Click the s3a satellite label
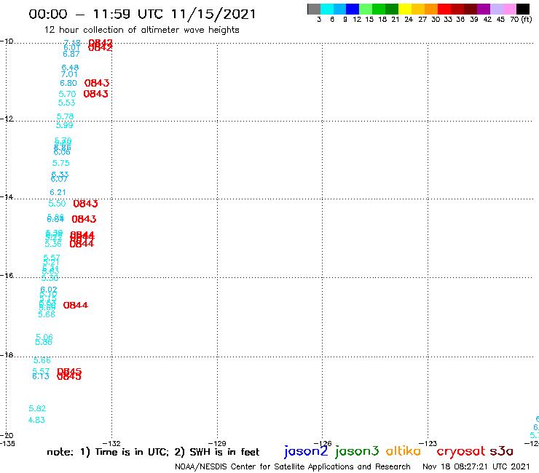 click(502, 451)
